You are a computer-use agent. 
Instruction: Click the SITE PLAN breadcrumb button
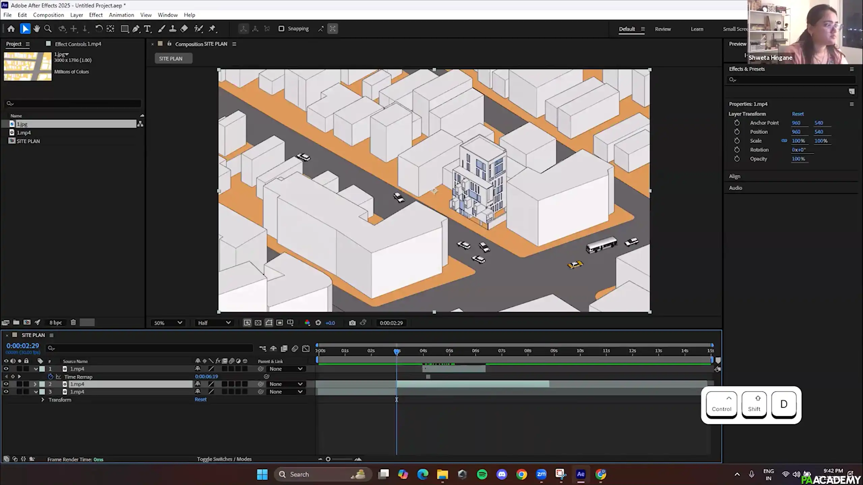pos(173,58)
